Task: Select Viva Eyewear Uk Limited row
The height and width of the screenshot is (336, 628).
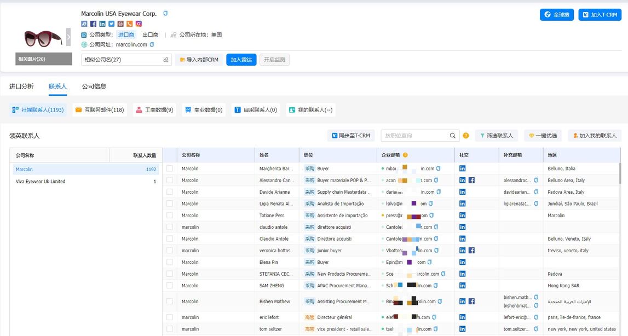Action: [86, 182]
